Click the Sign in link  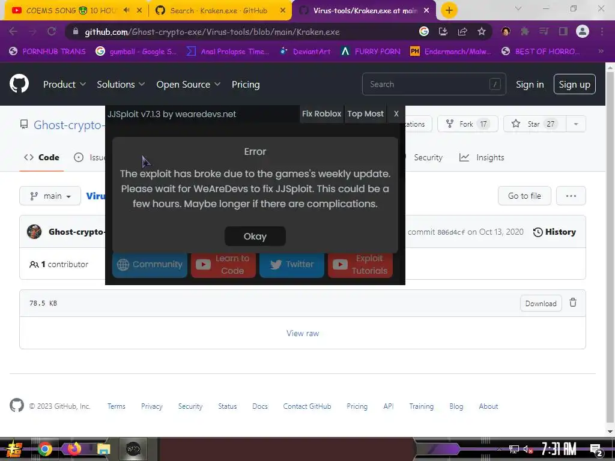click(x=530, y=84)
